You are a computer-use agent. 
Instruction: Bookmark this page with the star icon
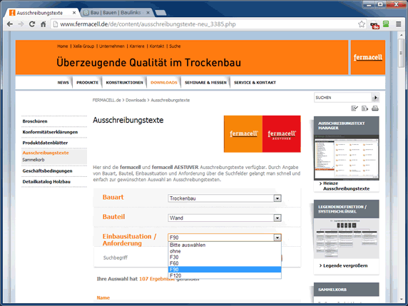coord(362,24)
